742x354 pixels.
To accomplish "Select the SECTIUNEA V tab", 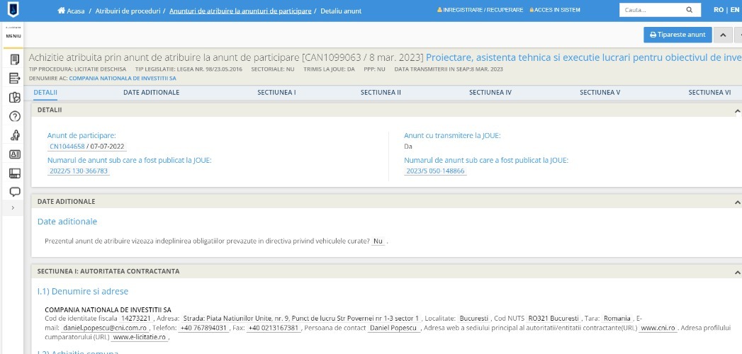I will click(600, 92).
